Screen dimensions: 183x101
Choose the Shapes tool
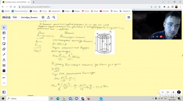tap(4, 49)
